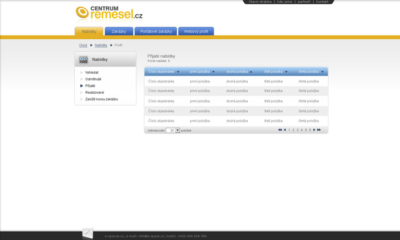The height and width of the screenshot is (240, 400).
Task: Go to next page arrow
Action: 314,130
